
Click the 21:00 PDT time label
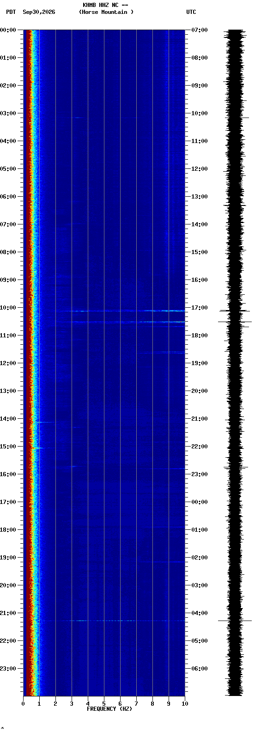[8, 613]
